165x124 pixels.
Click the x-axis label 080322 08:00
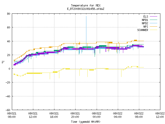139,115
